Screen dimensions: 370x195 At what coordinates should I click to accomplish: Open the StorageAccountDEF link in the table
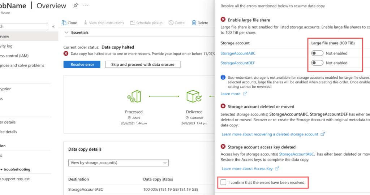point(238,63)
